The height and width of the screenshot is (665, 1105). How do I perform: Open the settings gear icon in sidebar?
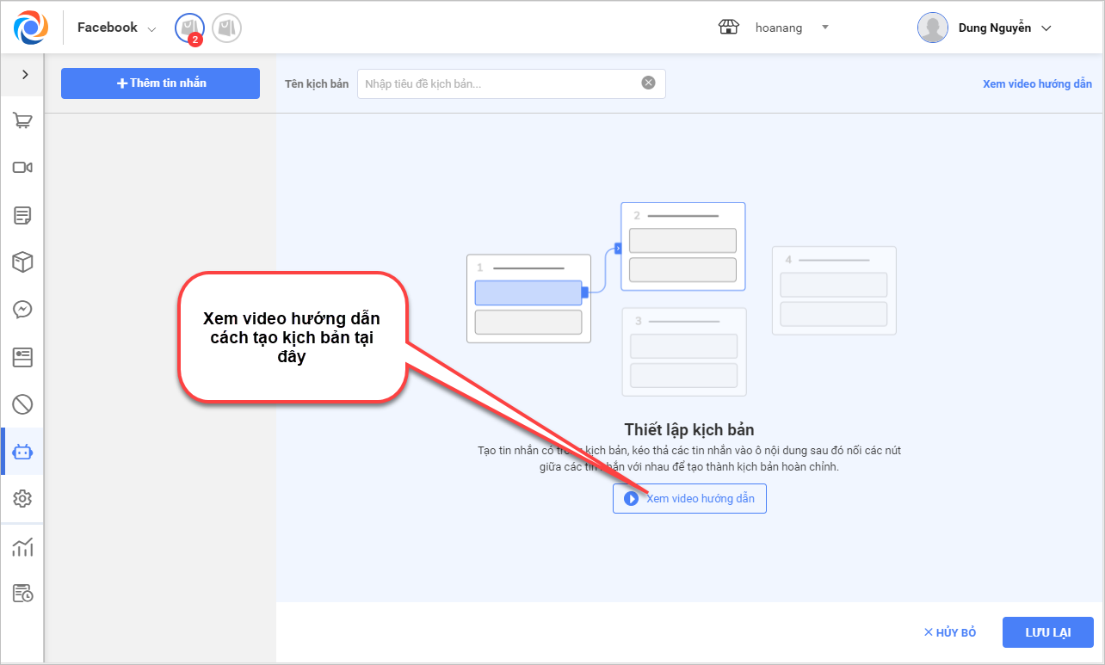pos(22,498)
